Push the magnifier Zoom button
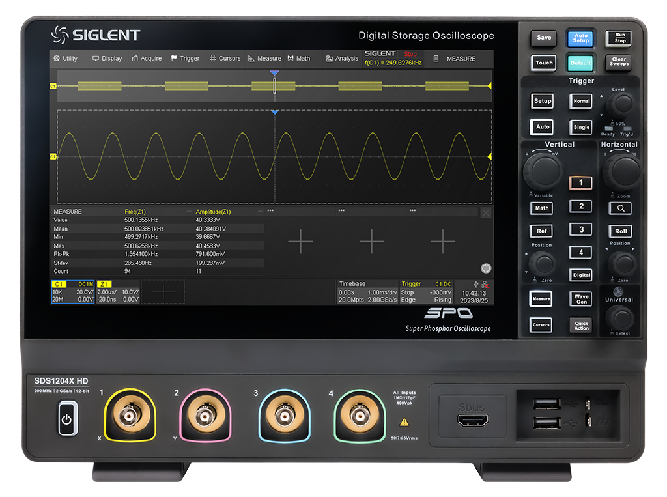The image size is (667, 497). [621, 208]
